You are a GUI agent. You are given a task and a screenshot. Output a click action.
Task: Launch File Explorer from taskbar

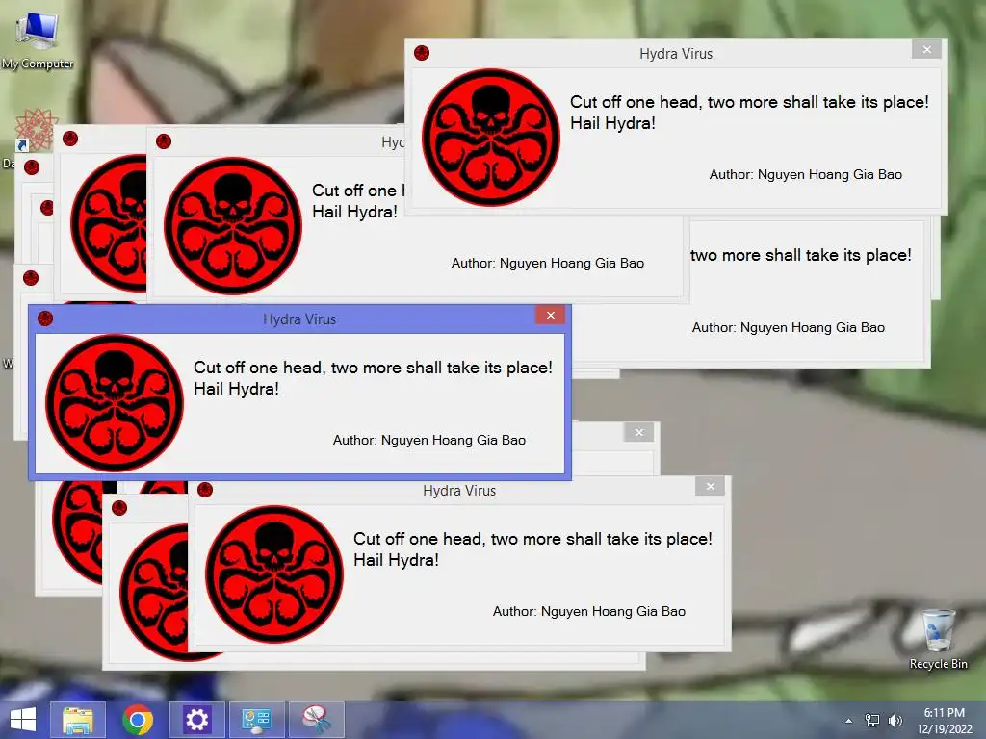tap(78, 720)
